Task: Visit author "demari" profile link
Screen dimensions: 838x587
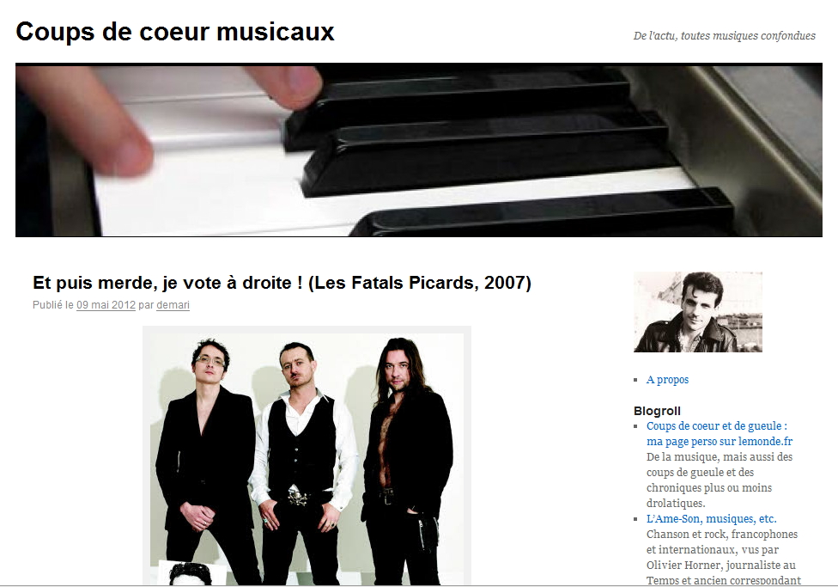Action: pyautogui.click(x=173, y=305)
